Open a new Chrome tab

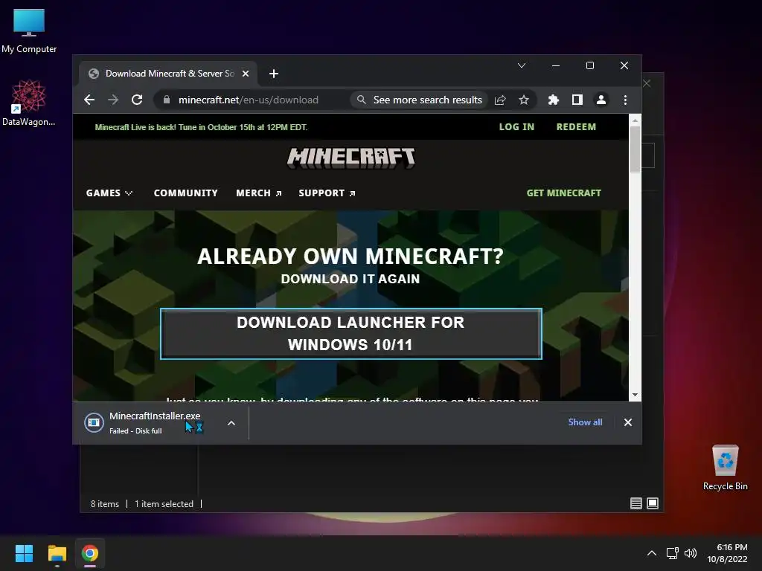[x=274, y=74]
